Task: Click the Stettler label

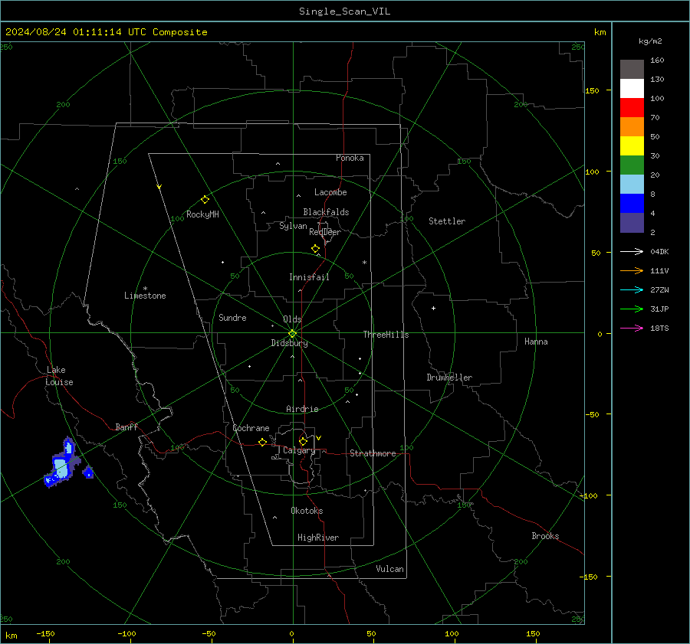Action: (x=447, y=221)
